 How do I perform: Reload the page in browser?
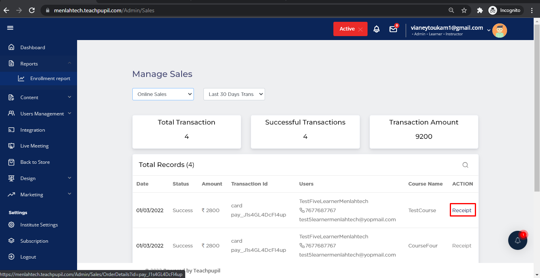coord(32,10)
